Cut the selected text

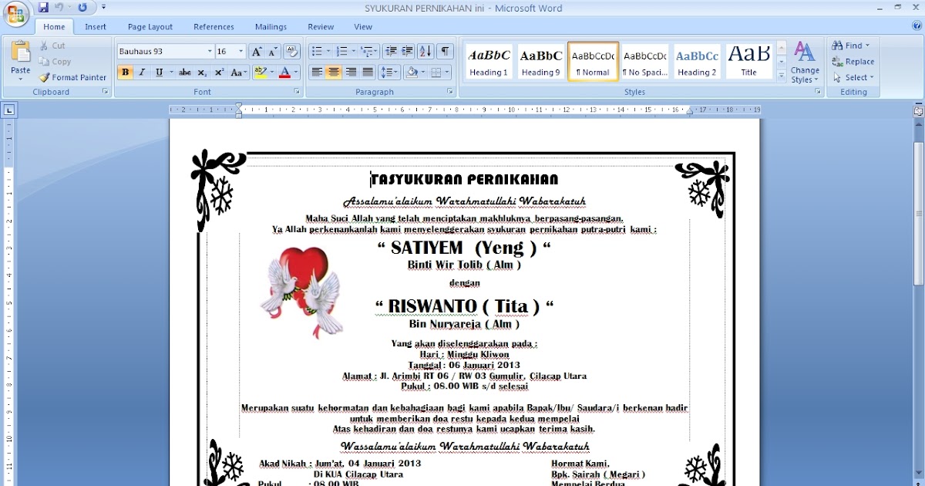click(52, 46)
